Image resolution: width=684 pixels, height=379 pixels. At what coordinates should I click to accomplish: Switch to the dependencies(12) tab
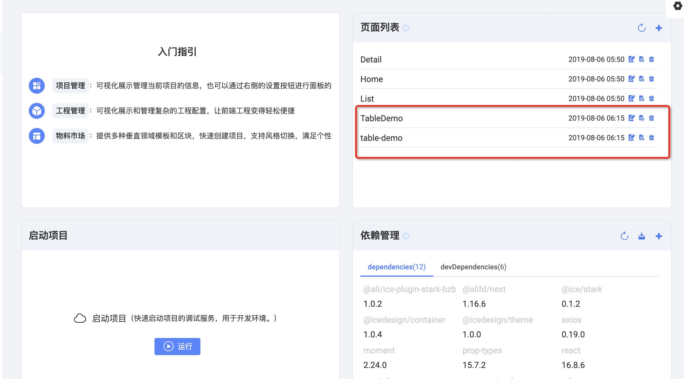[x=397, y=267]
